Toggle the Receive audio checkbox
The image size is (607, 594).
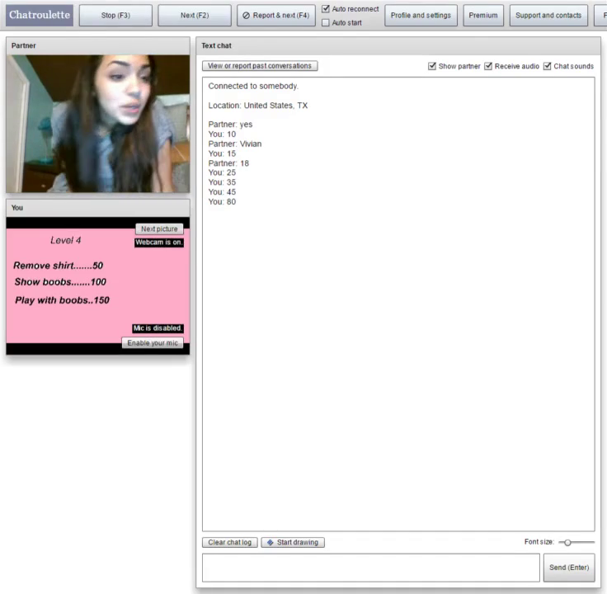488,66
